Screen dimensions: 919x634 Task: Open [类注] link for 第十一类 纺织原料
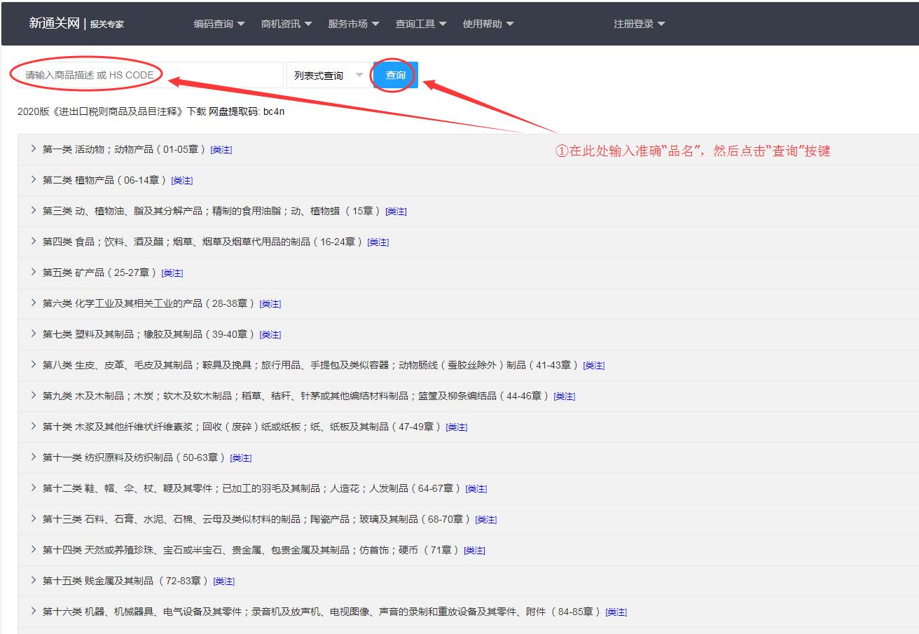click(x=241, y=458)
